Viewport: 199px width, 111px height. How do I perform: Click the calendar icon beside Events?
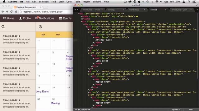click(x=60, y=18)
